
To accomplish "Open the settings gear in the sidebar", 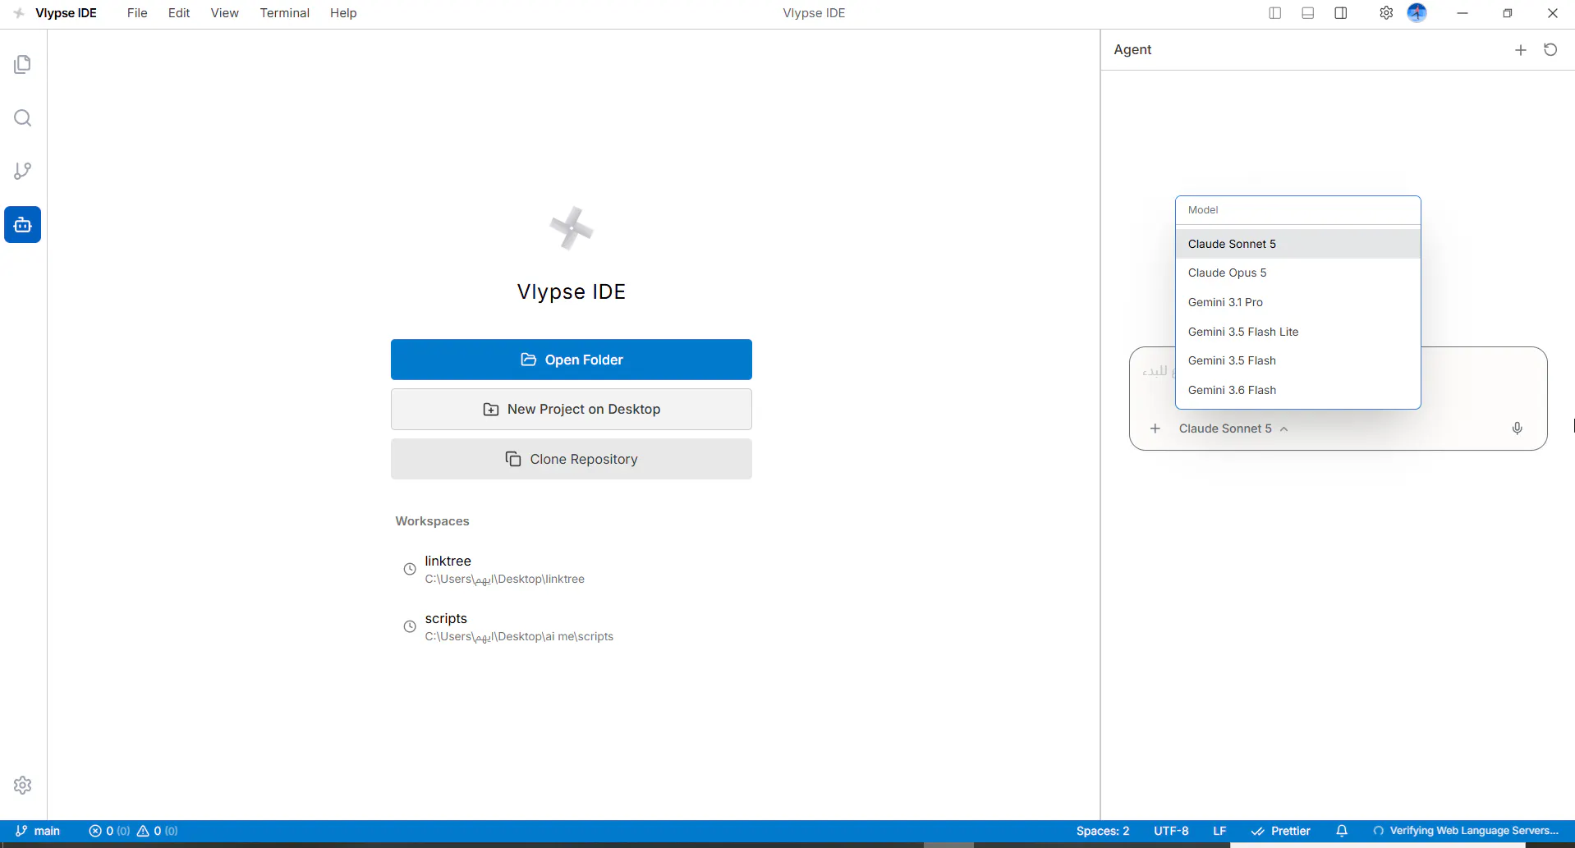I will [23, 786].
